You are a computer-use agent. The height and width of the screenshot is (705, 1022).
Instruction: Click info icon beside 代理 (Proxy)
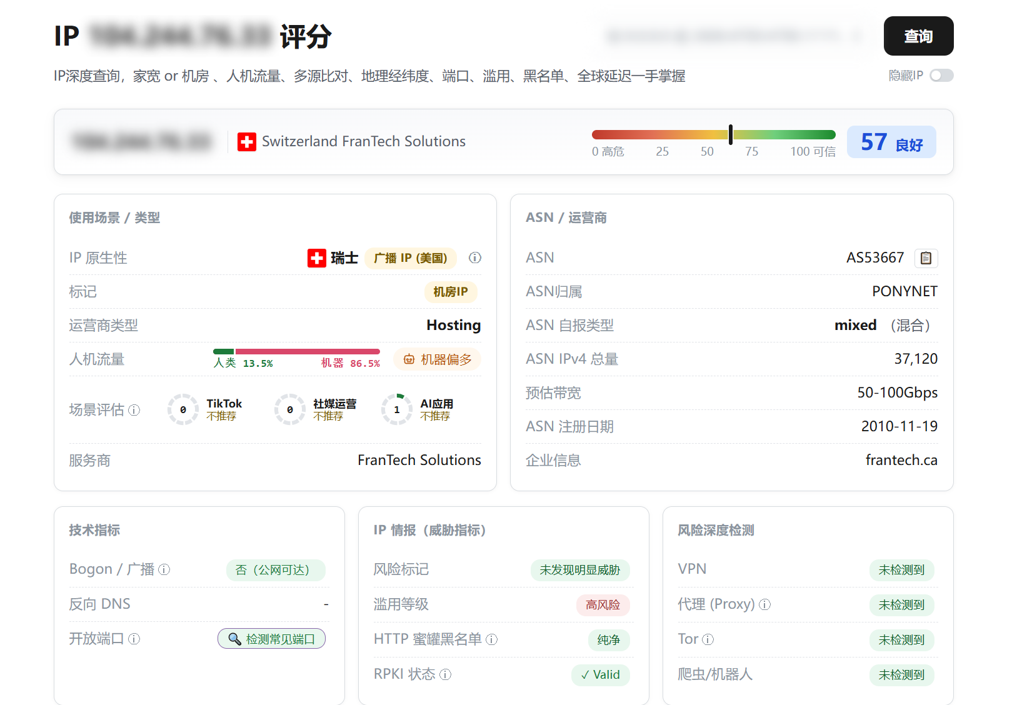coord(765,604)
